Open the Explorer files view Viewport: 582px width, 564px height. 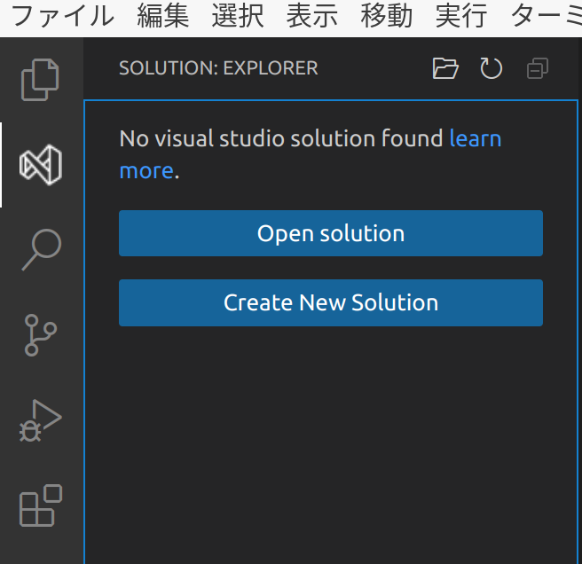pyautogui.click(x=41, y=80)
